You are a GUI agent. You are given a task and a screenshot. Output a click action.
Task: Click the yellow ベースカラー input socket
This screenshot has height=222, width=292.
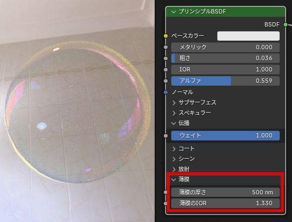166,36
